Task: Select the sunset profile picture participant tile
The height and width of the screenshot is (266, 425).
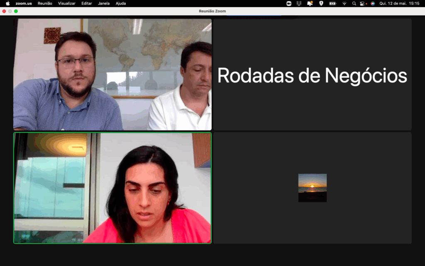Action: tap(313, 188)
